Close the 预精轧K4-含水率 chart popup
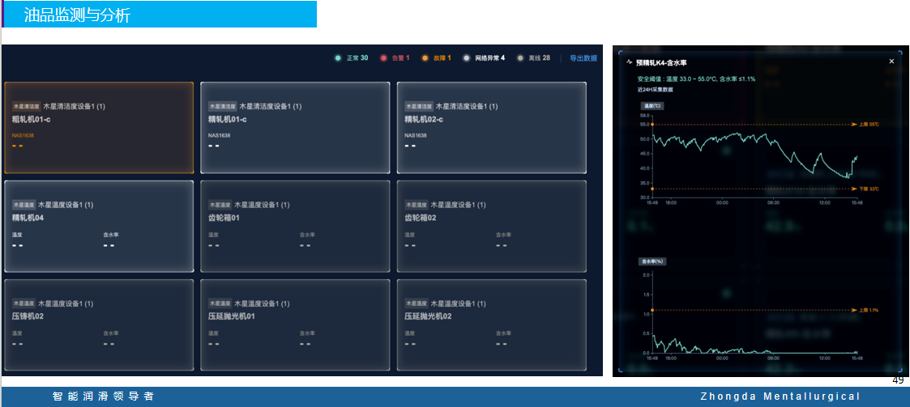The width and height of the screenshot is (910, 407). pos(891,61)
